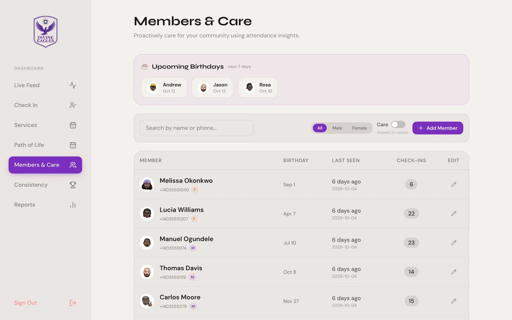This screenshot has width=512, height=320.
Task: Click the Divine Eagles logo
Action: (46, 32)
